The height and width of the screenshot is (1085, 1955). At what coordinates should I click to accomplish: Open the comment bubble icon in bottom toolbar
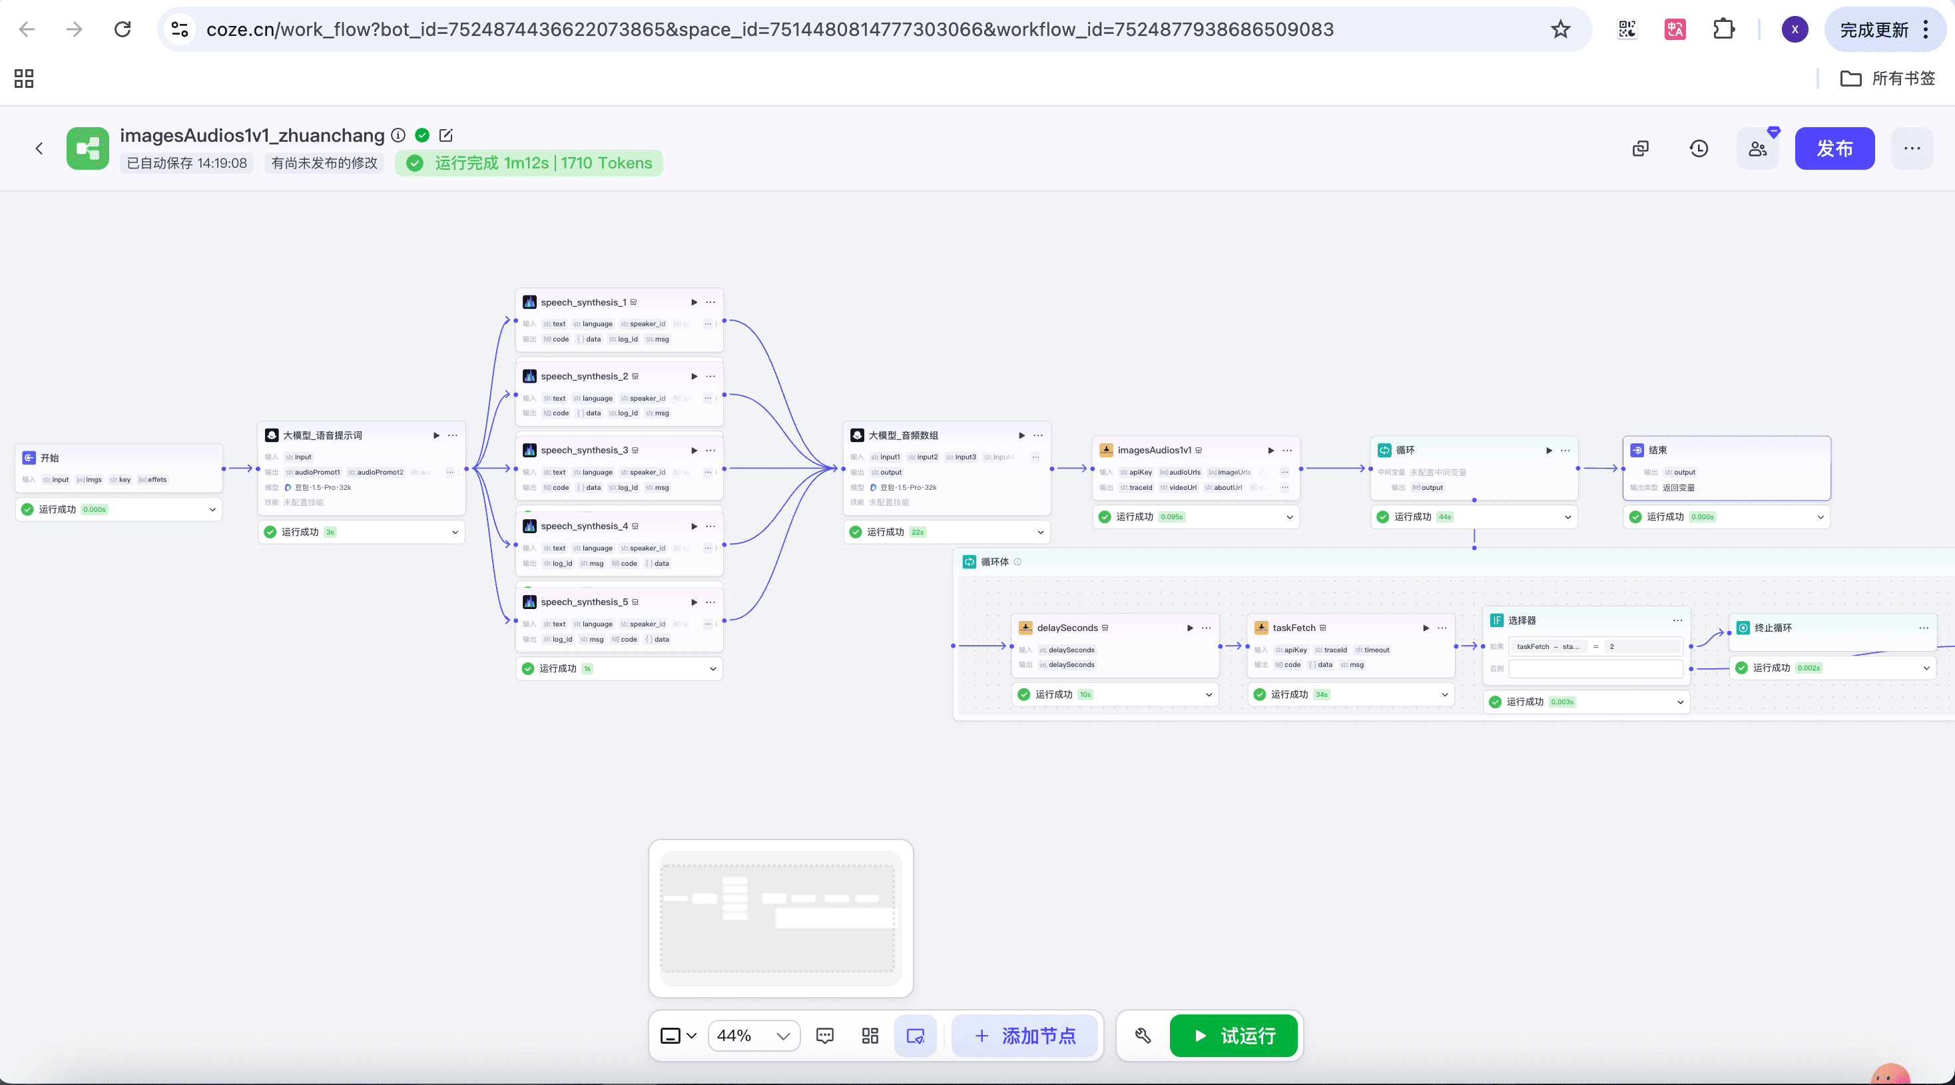pos(825,1036)
